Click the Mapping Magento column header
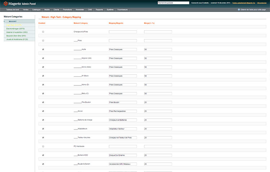The width and height of the screenshot is (270, 172). click(x=116, y=23)
